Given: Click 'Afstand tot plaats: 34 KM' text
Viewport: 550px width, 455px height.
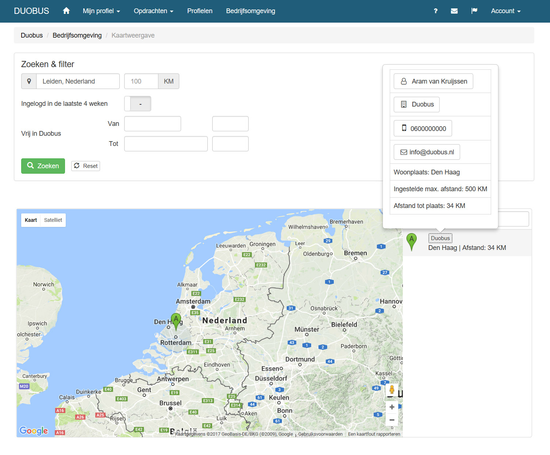Looking at the screenshot, I should point(429,206).
